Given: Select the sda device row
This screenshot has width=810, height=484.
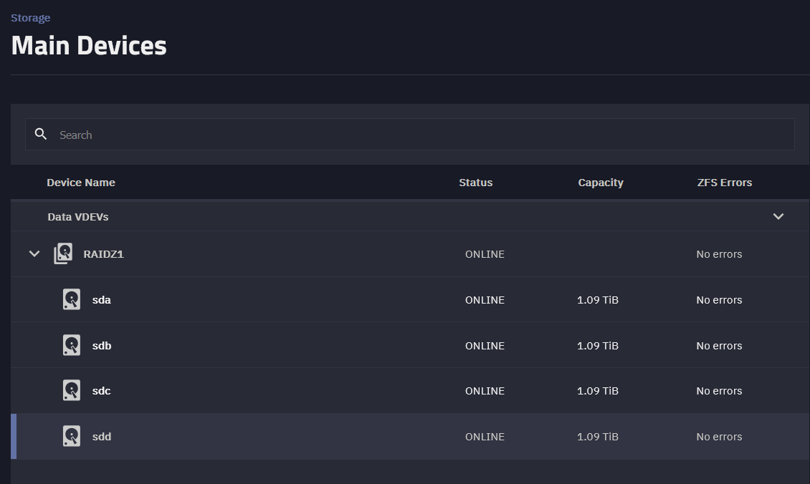Looking at the screenshot, I should tap(287, 299).
